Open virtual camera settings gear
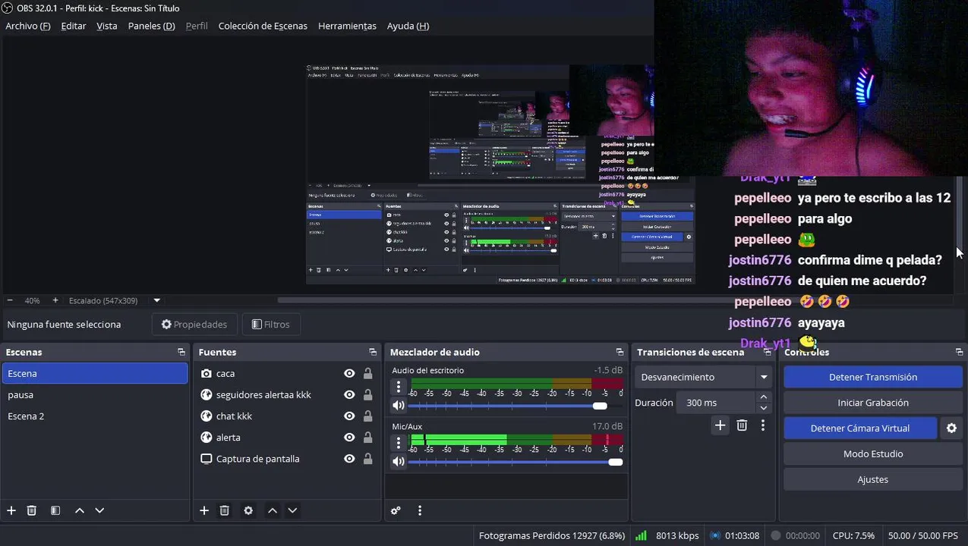The height and width of the screenshot is (546, 968). point(951,428)
